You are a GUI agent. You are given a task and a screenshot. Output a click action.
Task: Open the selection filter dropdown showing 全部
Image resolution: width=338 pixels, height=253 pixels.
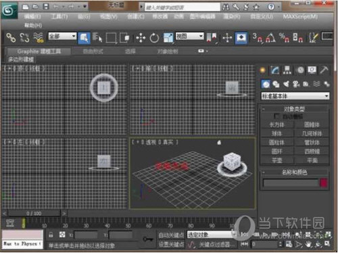point(62,36)
